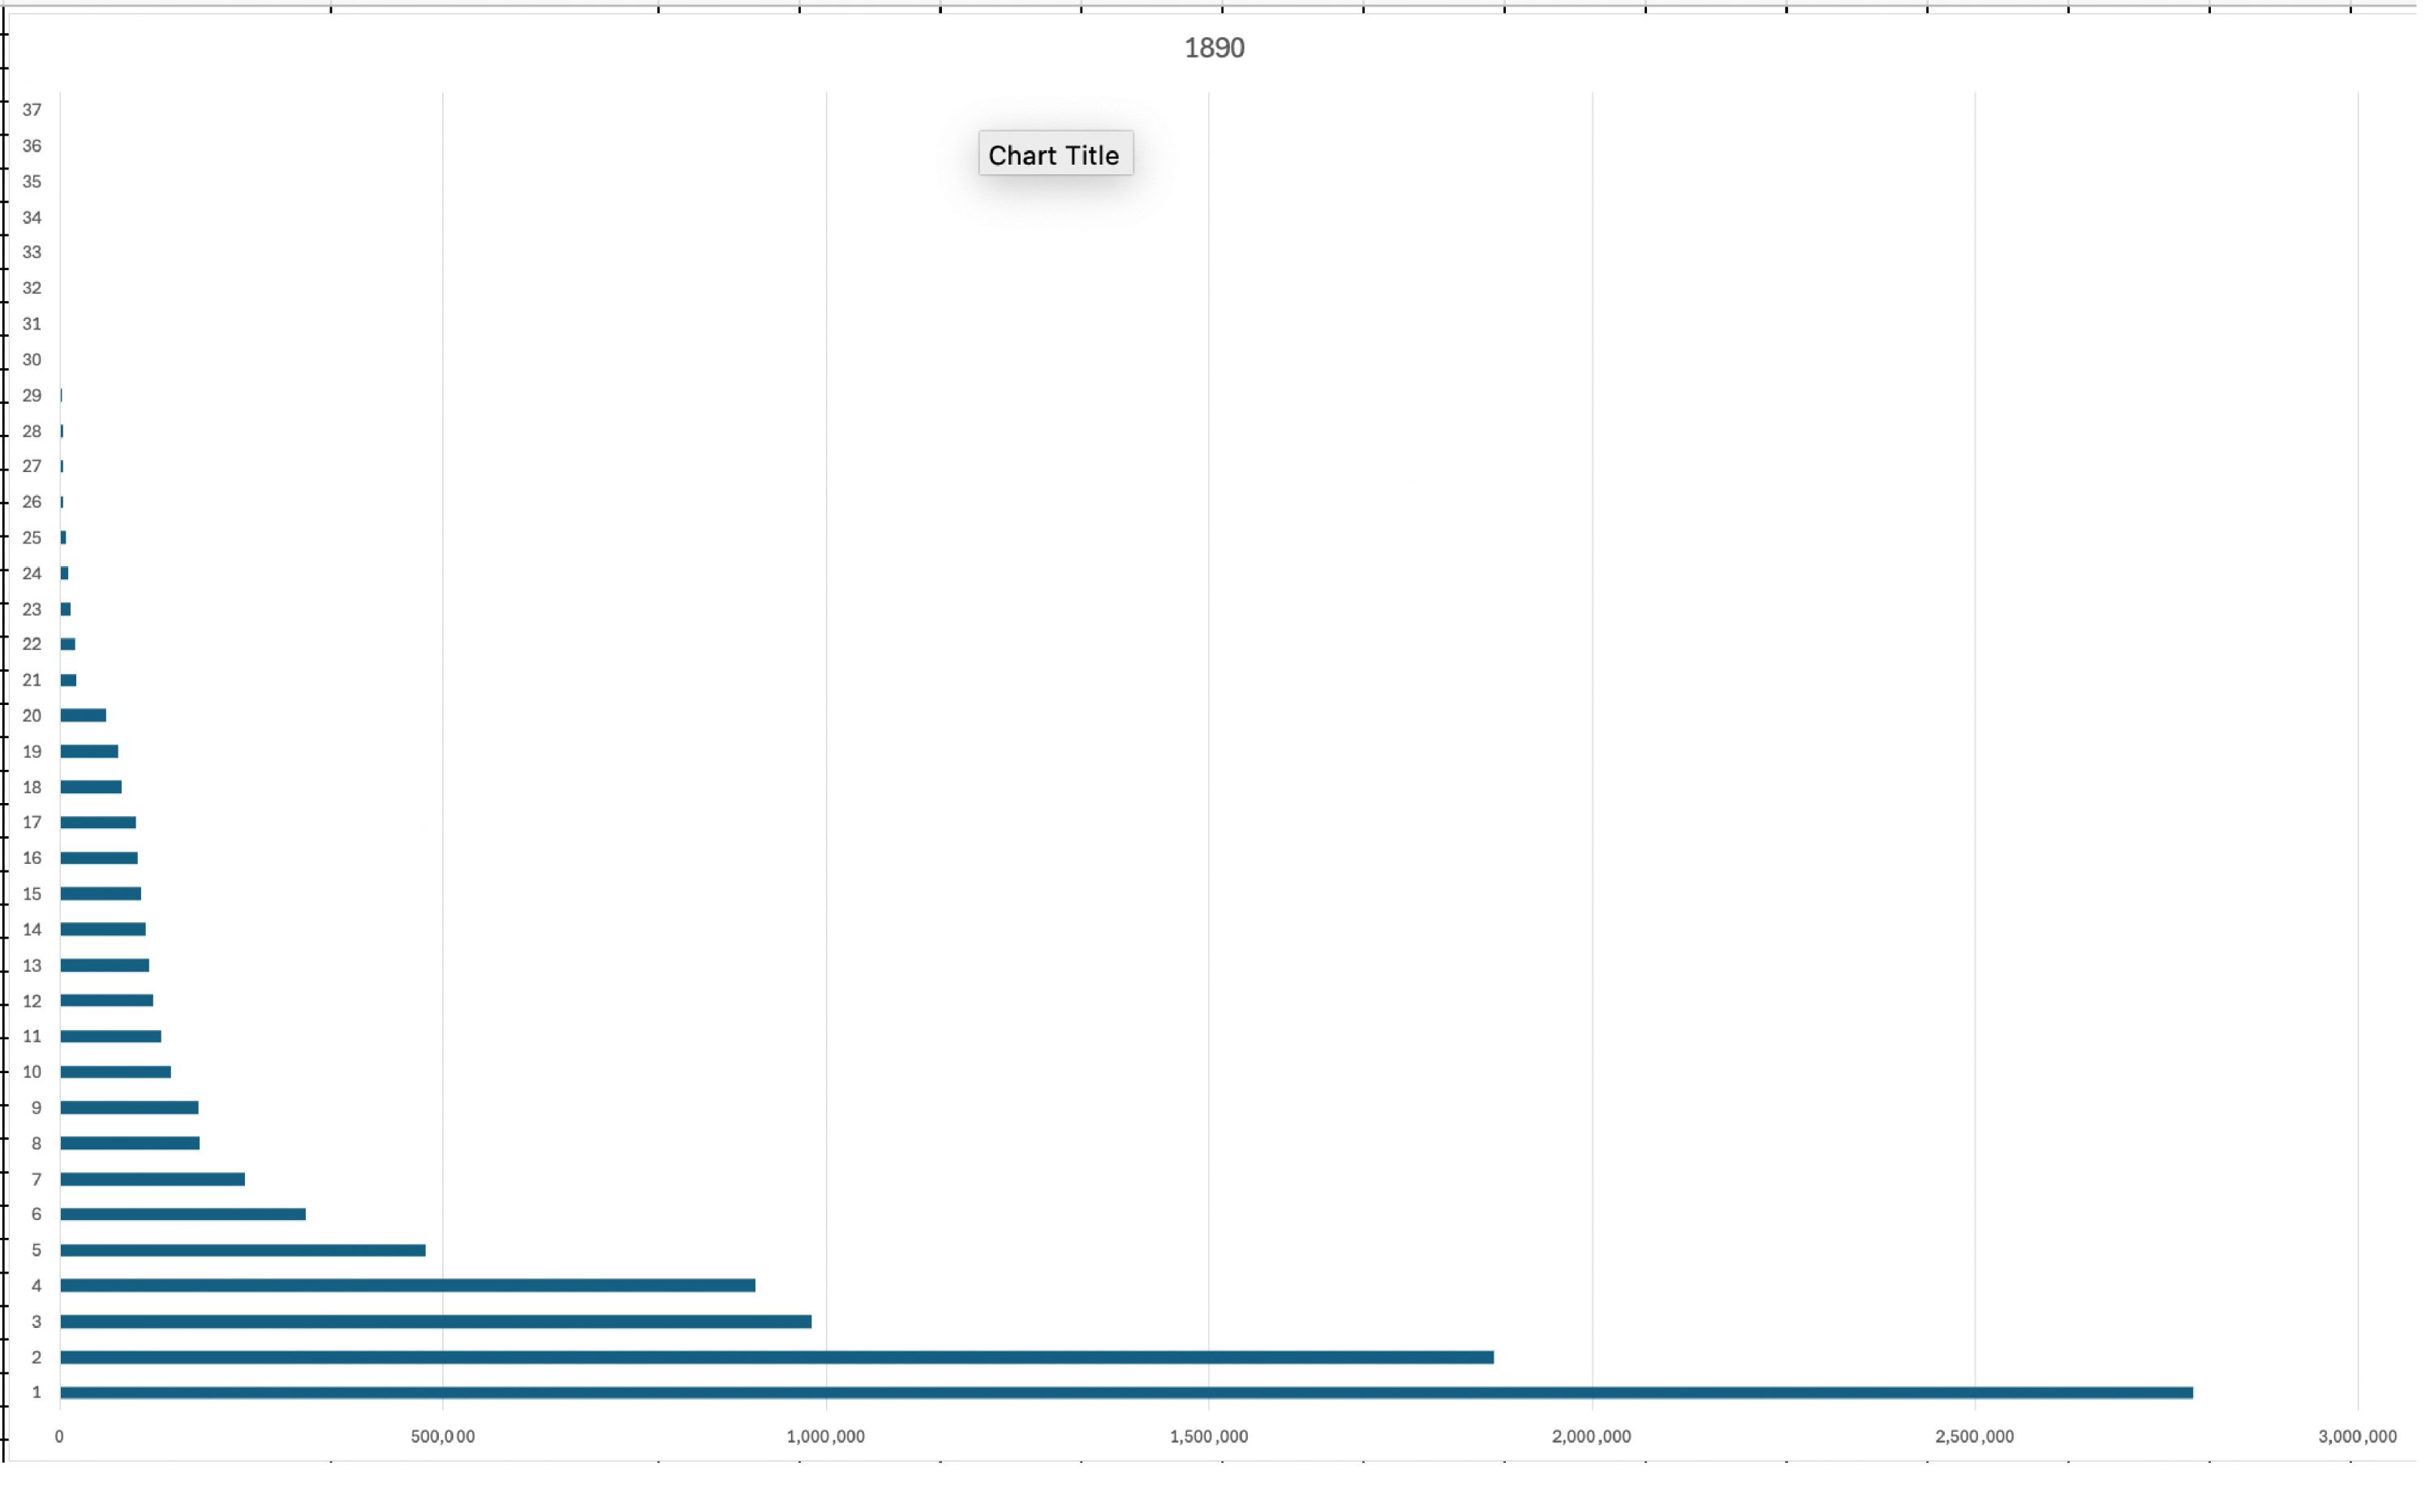
Task: Click the horizontal axis label 500,000
Action: click(442, 1437)
